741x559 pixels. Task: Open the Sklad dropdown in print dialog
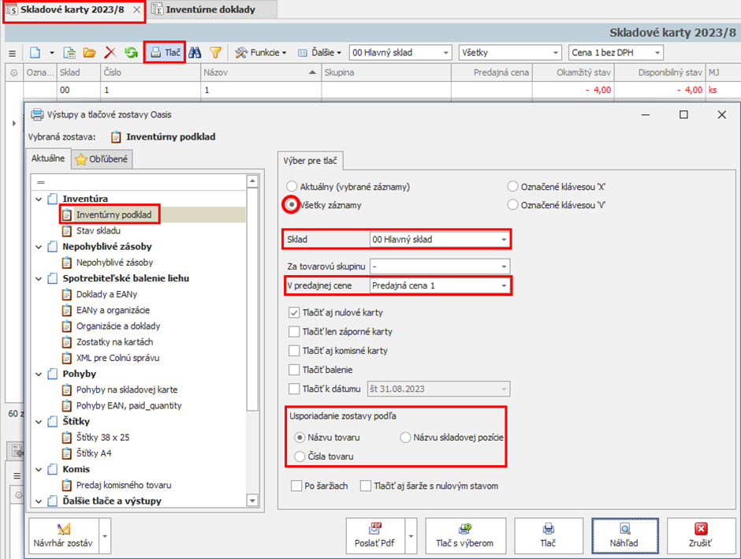coord(503,239)
